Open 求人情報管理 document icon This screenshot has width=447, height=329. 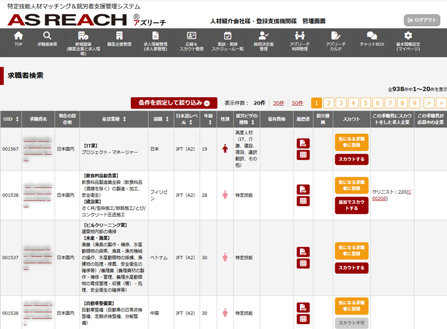point(155,36)
